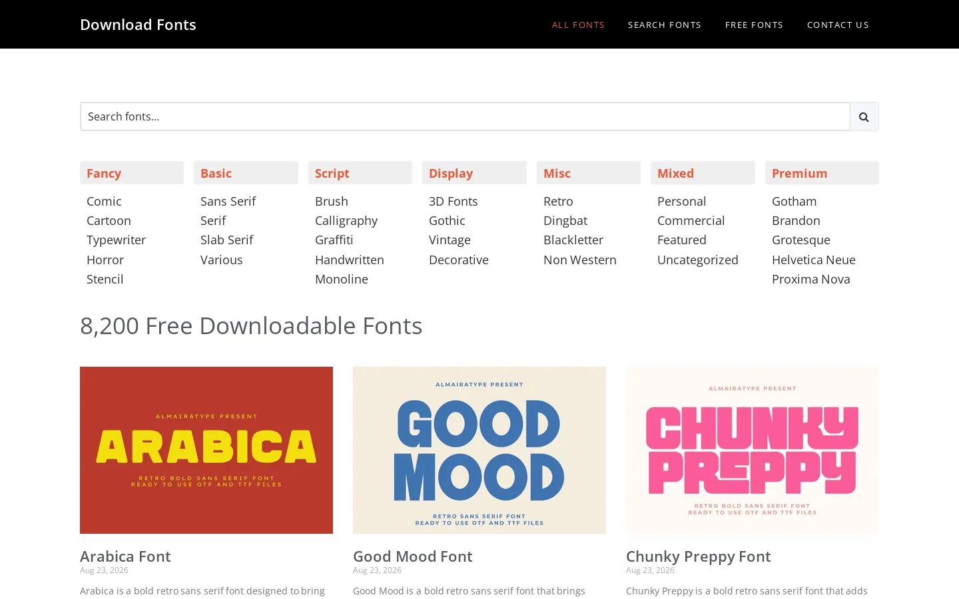Click the Download Fonts site title
The width and height of the screenshot is (959, 599).
coord(138,25)
